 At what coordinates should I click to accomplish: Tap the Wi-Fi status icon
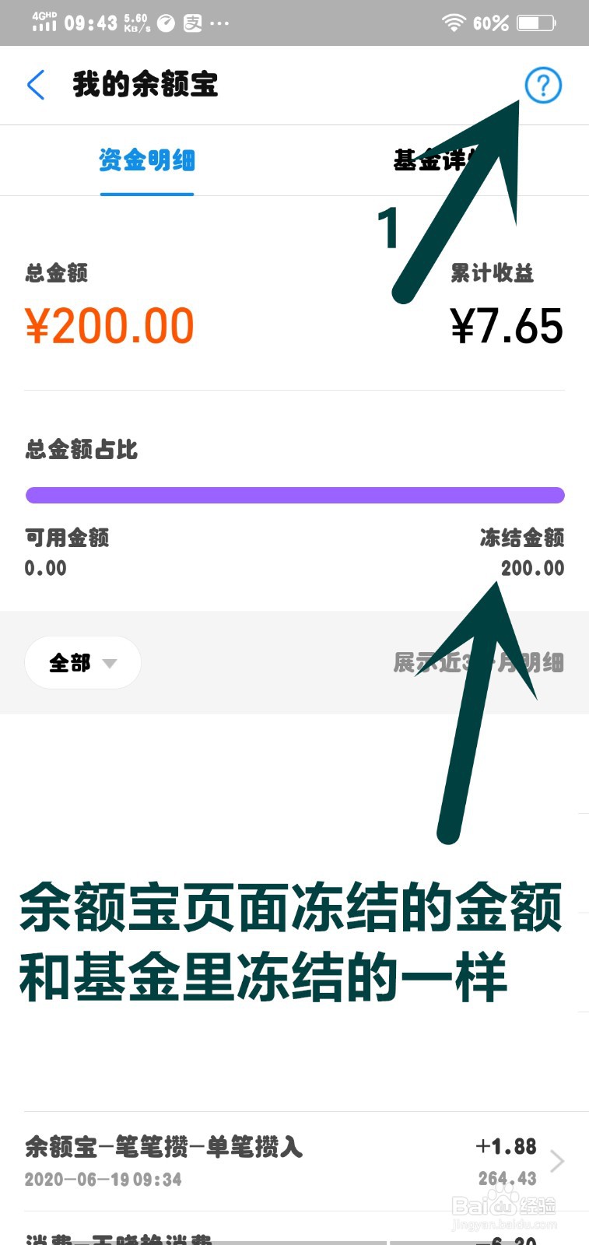pyautogui.click(x=454, y=23)
